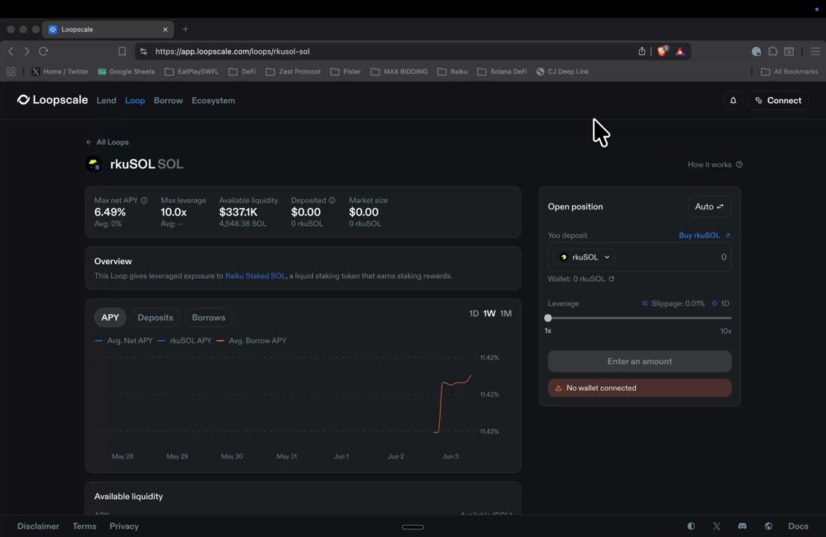Click the globe icon in footer
The height and width of the screenshot is (537, 826).
(x=769, y=526)
